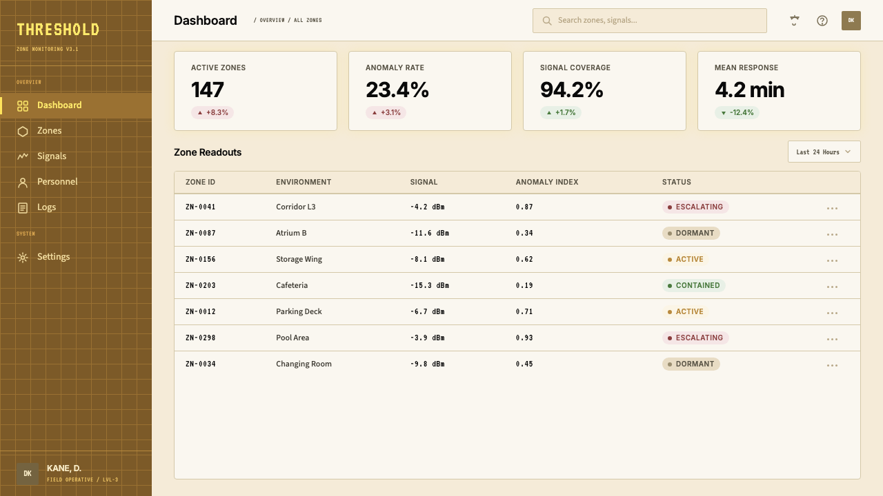Image resolution: width=883 pixels, height=496 pixels.
Task: Click the Cafeteria environment cell
Action: point(292,286)
